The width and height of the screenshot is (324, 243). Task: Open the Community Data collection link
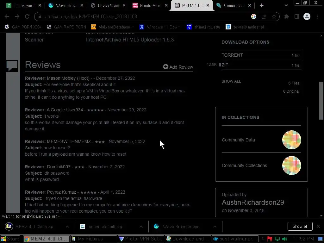[238, 140]
